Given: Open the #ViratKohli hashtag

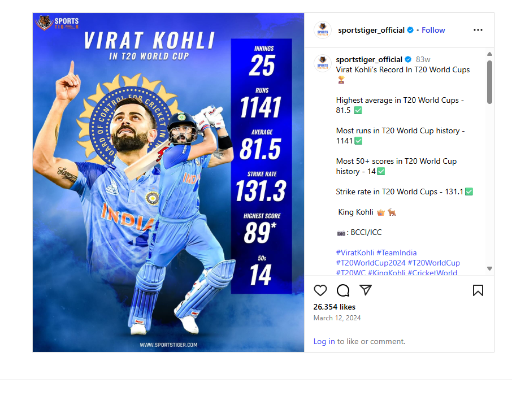Looking at the screenshot, I should pyautogui.click(x=355, y=253).
